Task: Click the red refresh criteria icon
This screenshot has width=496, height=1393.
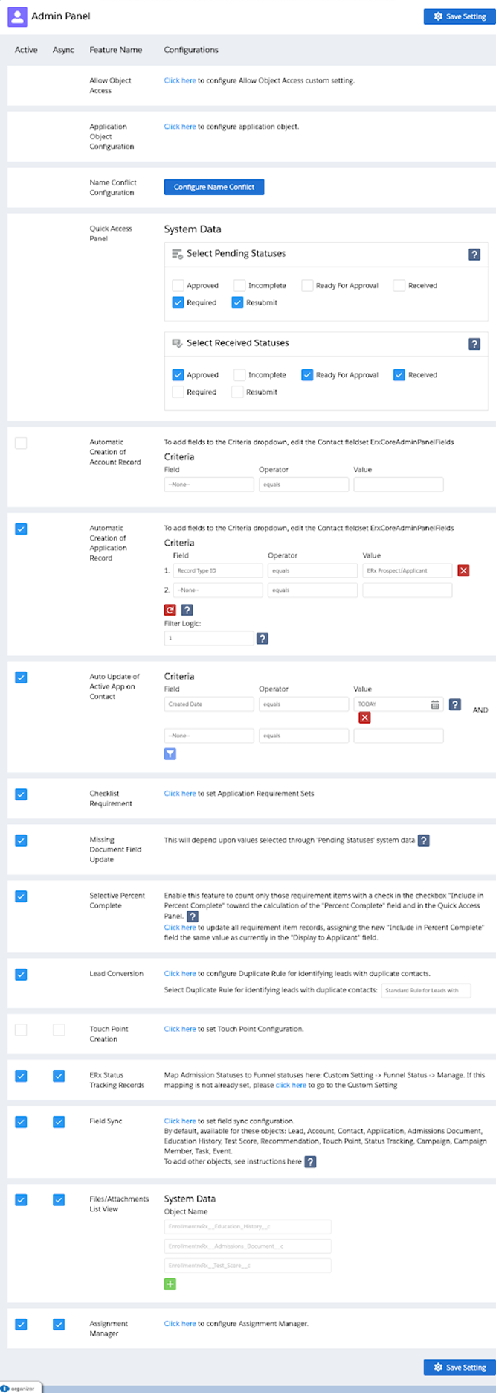Action: click(170, 610)
